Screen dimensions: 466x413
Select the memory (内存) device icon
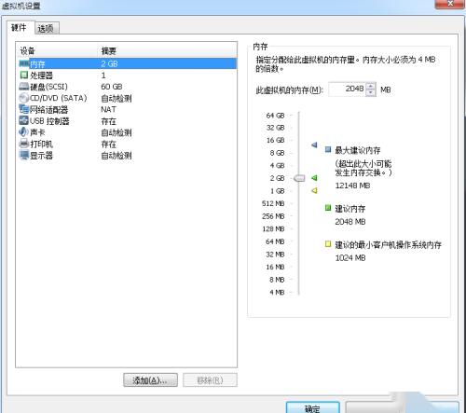click(24, 63)
